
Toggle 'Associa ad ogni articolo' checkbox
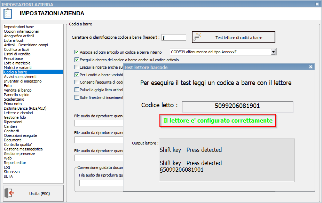(77, 52)
